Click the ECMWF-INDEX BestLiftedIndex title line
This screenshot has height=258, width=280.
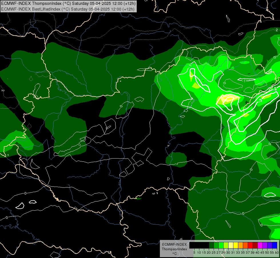click(x=68, y=9)
